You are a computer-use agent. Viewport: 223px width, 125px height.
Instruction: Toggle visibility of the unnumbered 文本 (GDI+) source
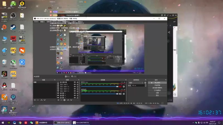[x=75, y=84]
